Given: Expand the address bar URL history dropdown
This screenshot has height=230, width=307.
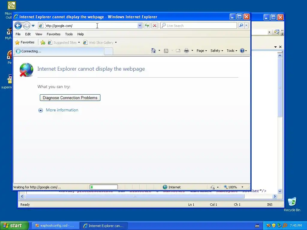Looking at the screenshot, I should 140,26.
